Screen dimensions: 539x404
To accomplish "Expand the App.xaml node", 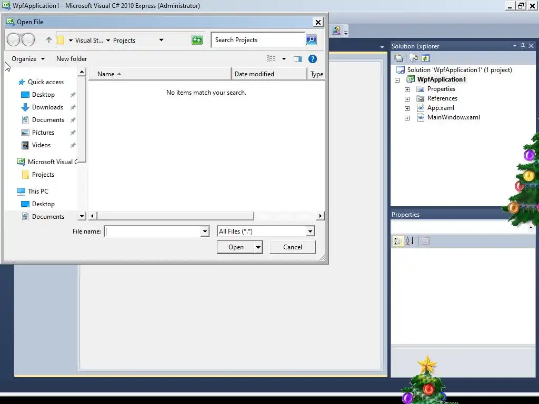I will click(x=407, y=108).
